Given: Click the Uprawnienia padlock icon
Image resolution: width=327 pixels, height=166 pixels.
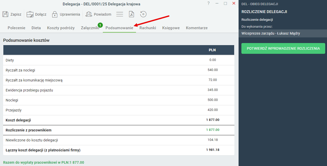Looking at the screenshot, I should click(x=55, y=14).
